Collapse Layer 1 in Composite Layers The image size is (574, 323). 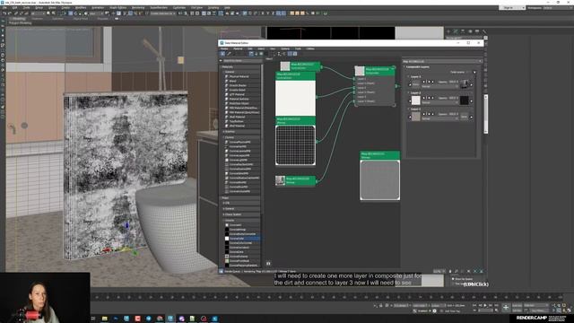pos(414,77)
